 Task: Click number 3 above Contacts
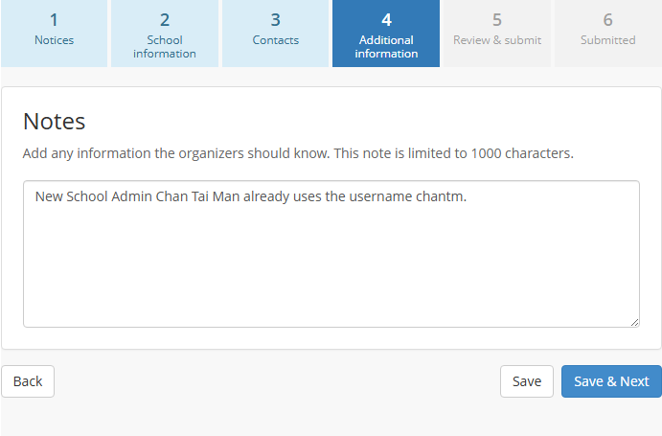pyautogui.click(x=275, y=20)
